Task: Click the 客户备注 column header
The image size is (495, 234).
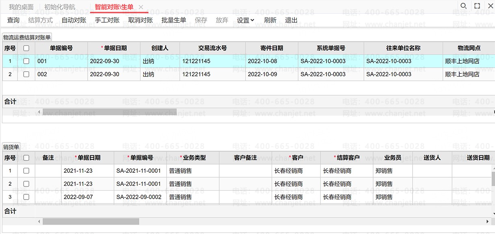Action: pyautogui.click(x=246, y=158)
